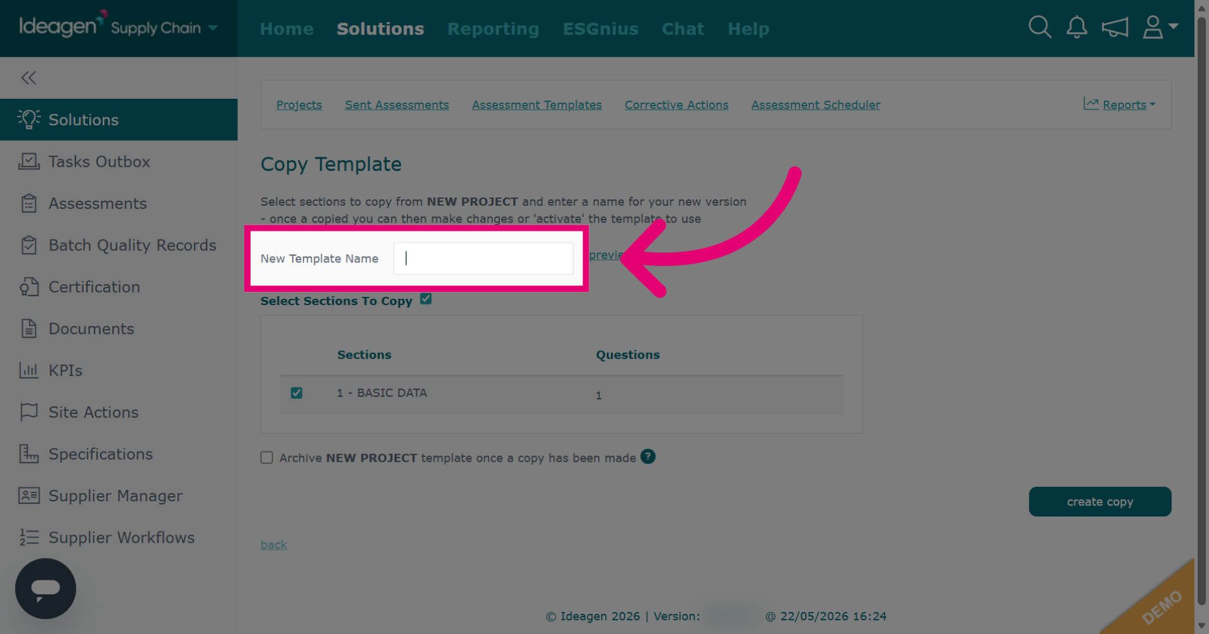Open announcements megaphone icon

tap(1115, 27)
